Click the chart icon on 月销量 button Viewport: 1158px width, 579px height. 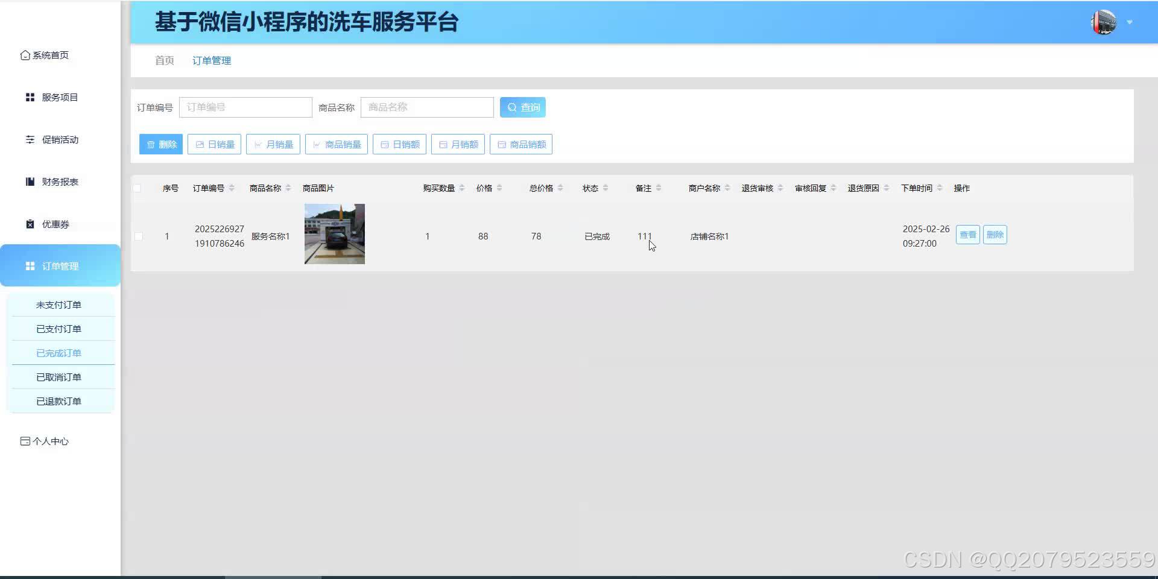click(x=258, y=144)
